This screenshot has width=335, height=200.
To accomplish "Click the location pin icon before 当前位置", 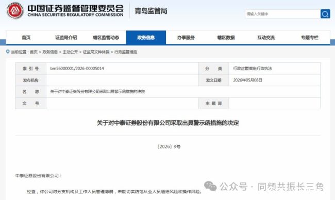I will click(8, 52).
